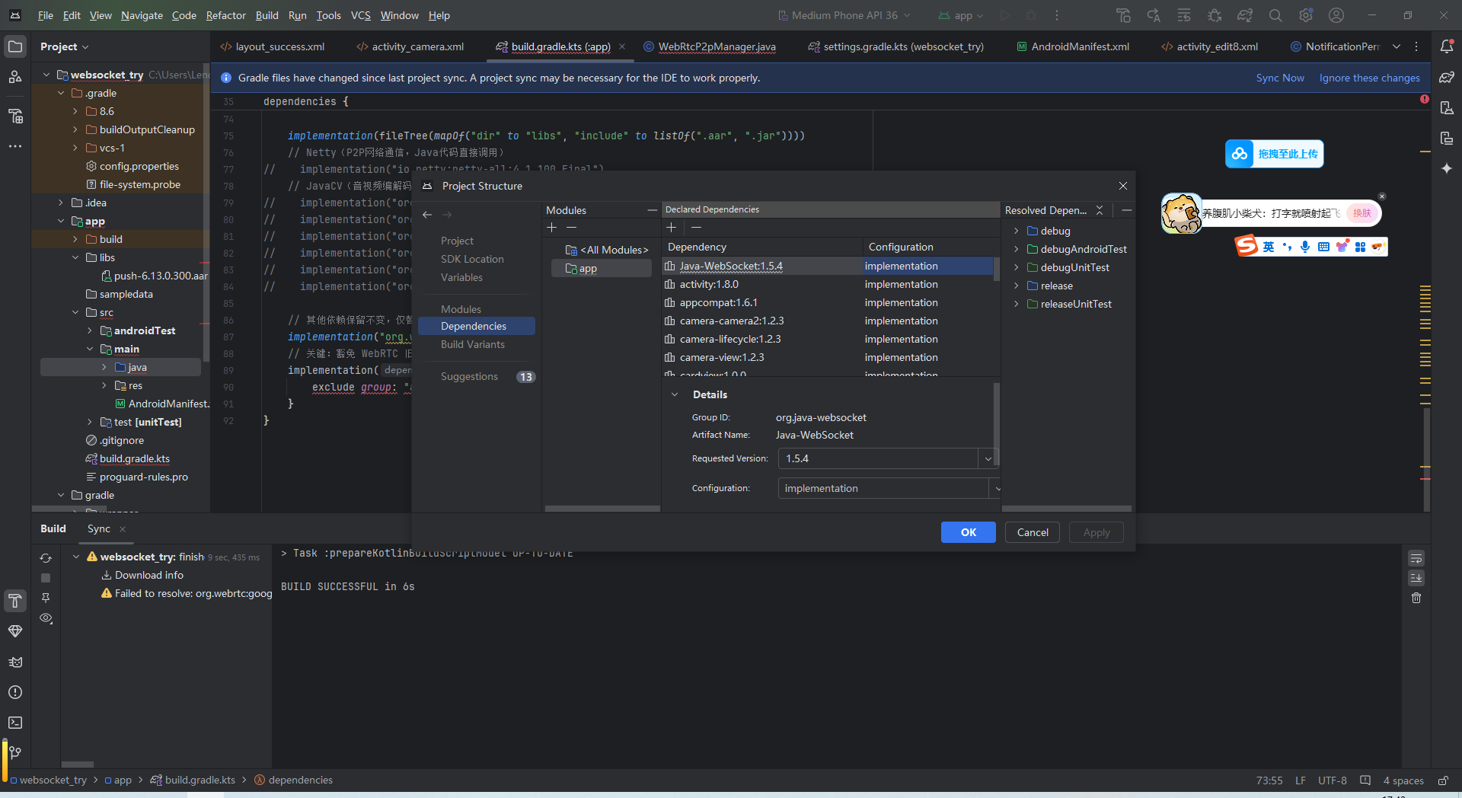Image resolution: width=1462 pixels, height=798 pixels.
Task: Toggle pin tab in Build panel
Action: [46, 598]
